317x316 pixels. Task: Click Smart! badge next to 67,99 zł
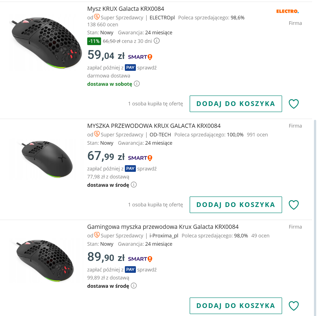pyautogui.click(x=140, y=158)
